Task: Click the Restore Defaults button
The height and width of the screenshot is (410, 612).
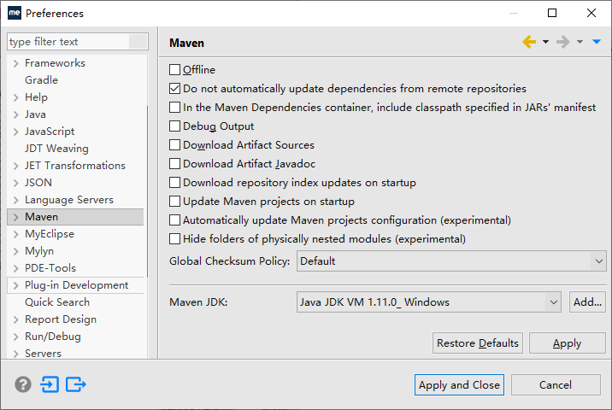Action: click(x=477, y=343)
